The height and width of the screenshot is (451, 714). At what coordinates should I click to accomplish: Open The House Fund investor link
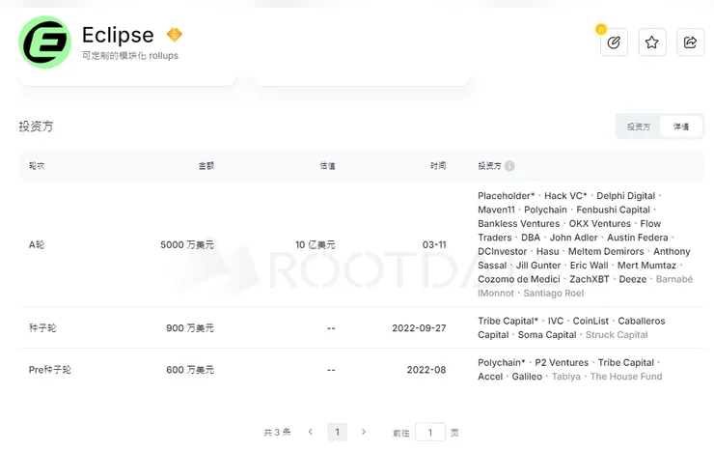pyautogui.click(x=626, y=377)
